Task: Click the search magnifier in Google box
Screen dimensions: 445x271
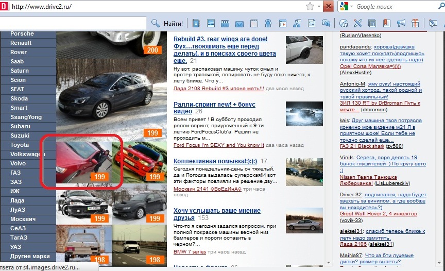Action: tap(441, 6)
